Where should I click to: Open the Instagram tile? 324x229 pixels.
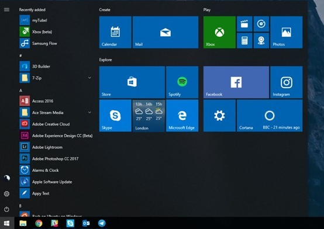287,82
